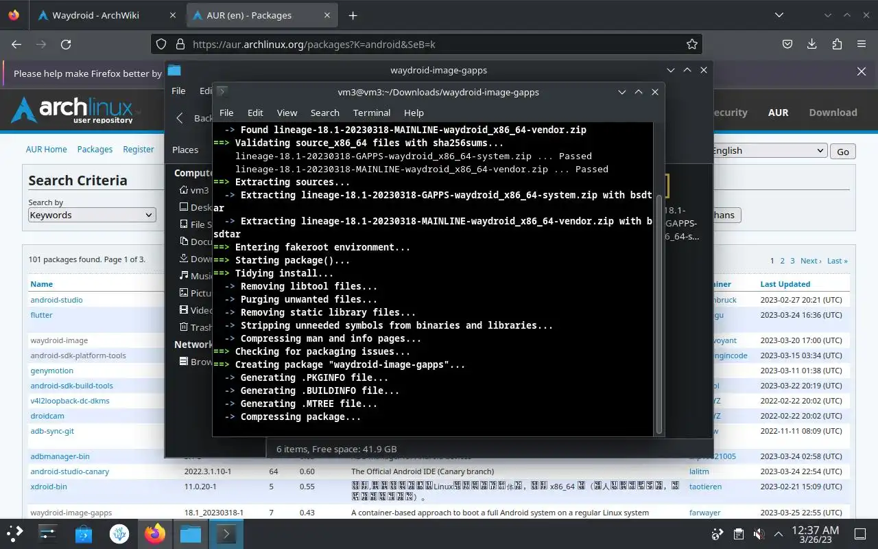
Task: Open Firefox downloads panel
Action: (x=812, y=44)
